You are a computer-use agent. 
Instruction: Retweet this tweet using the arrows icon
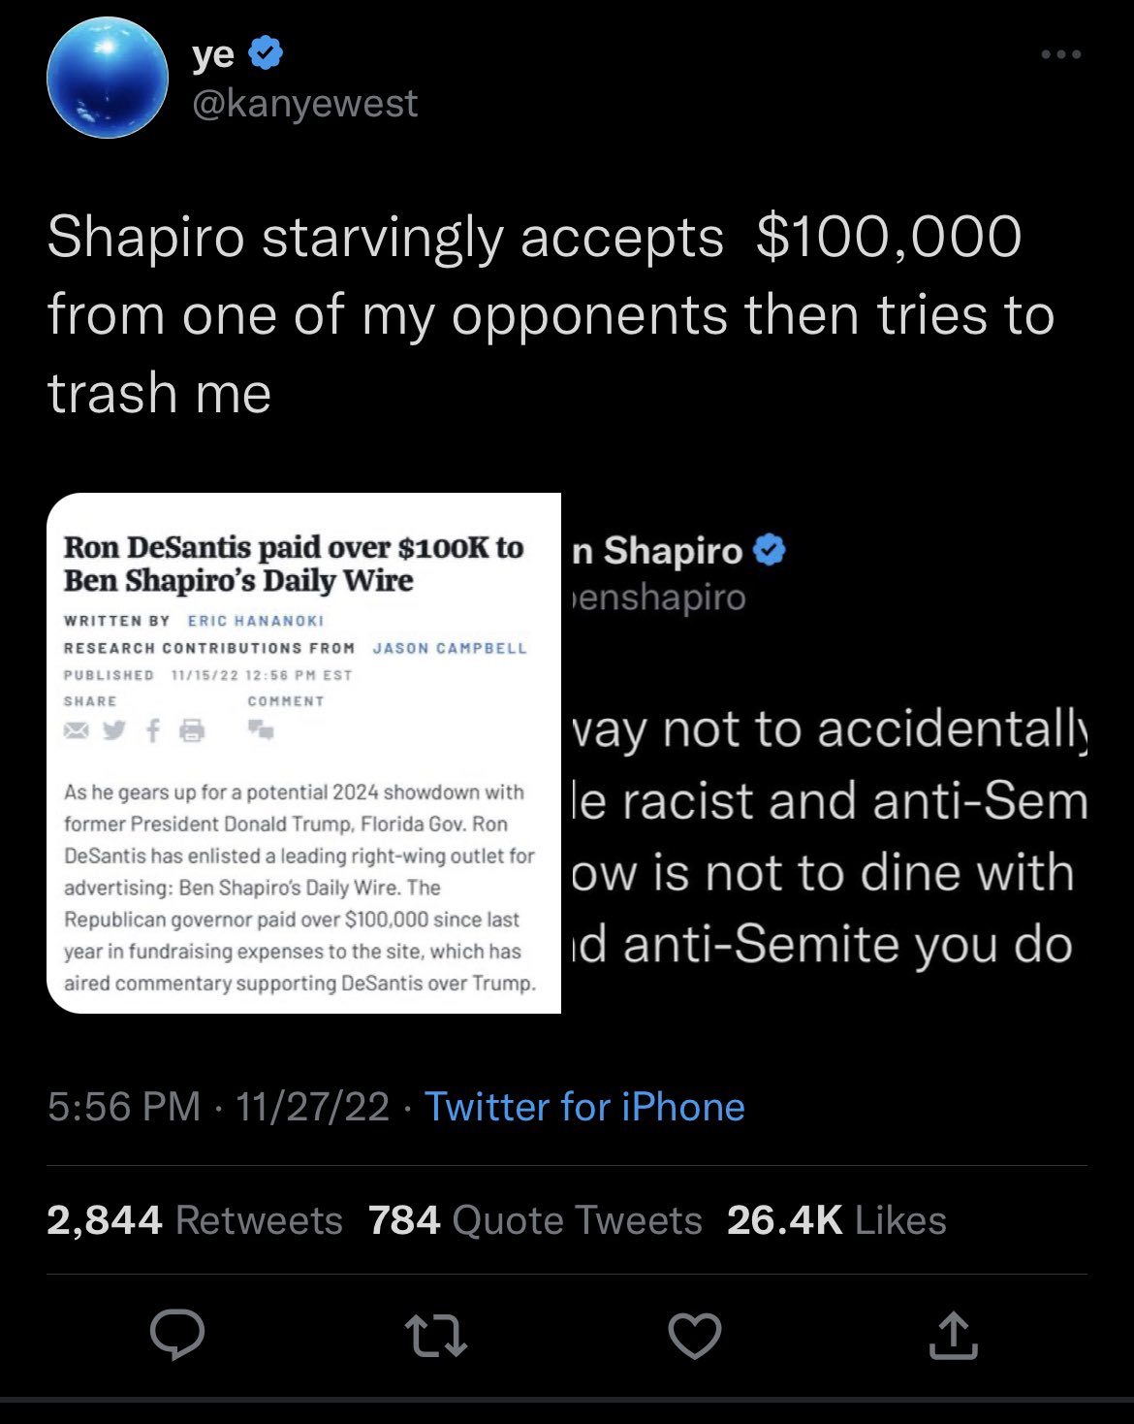click(x=436, y=1335)
